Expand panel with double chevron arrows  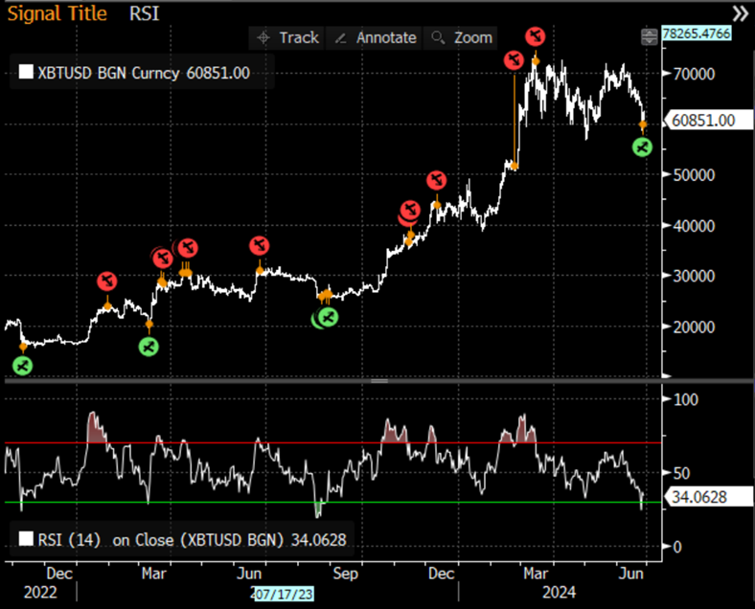point(741,13)
